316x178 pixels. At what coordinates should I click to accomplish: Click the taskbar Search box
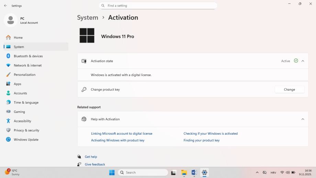pyautogui.click(x=143, y=172)
